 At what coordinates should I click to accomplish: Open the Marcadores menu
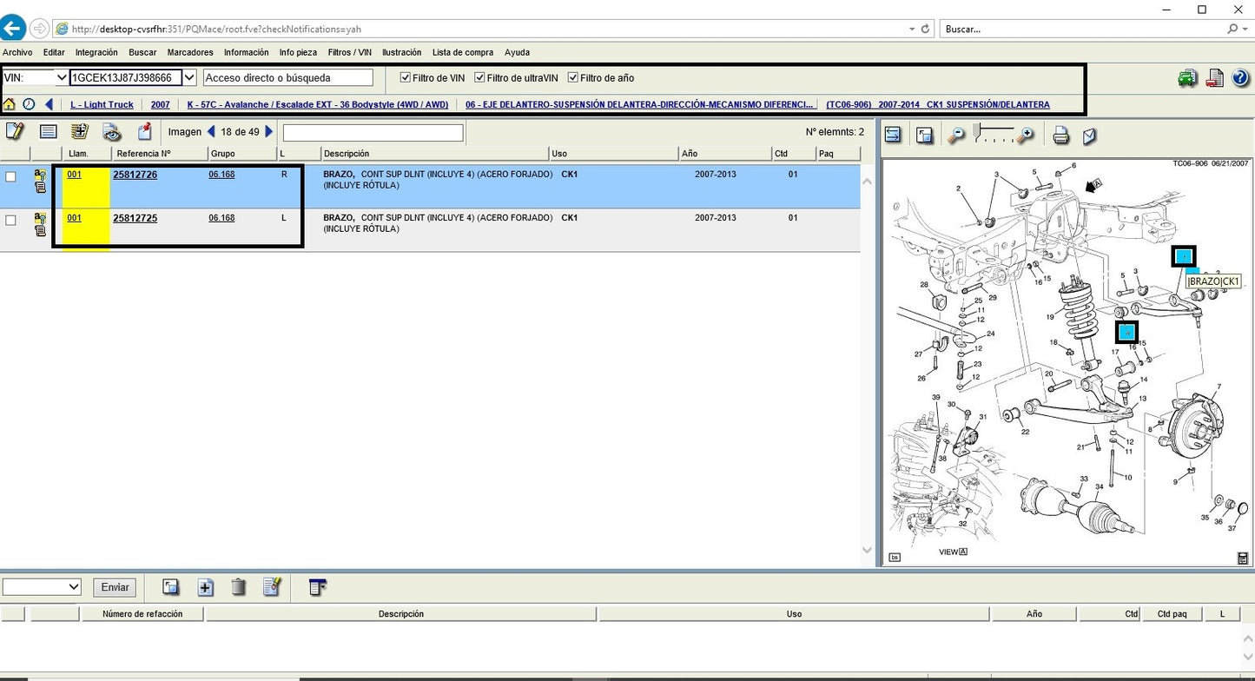(x=189, y=52)
